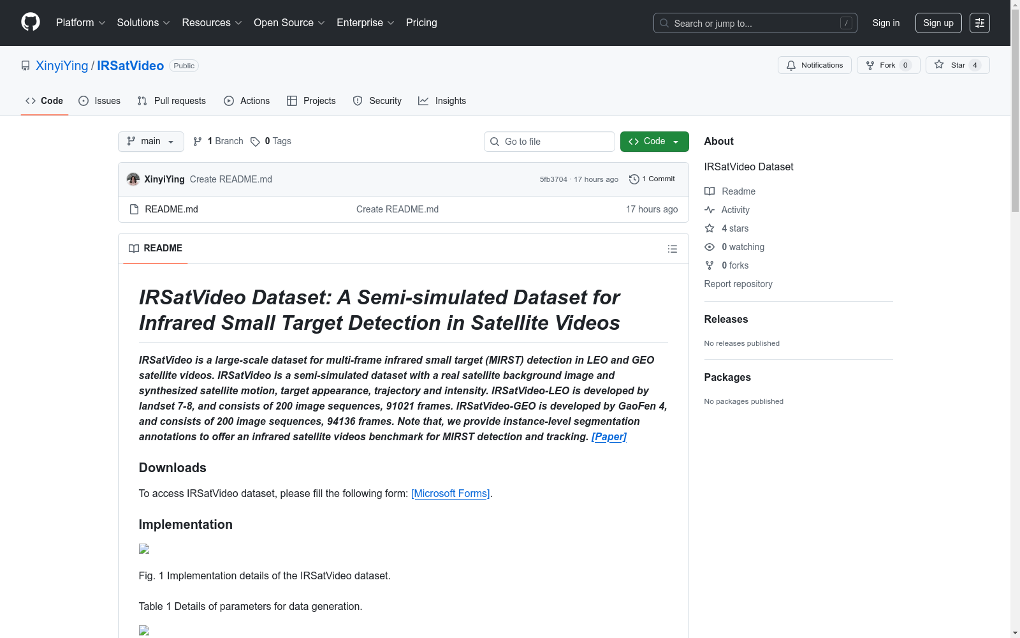The image size is (1020, 638).
Task: Open the Platform dropdown menu
Action: pos(81,22)
